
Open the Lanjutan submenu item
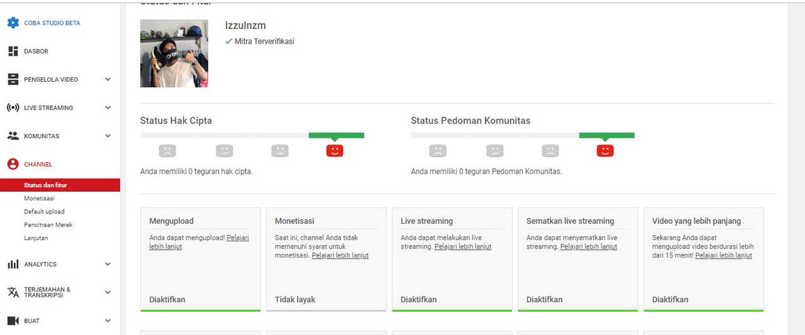point(36,238)
